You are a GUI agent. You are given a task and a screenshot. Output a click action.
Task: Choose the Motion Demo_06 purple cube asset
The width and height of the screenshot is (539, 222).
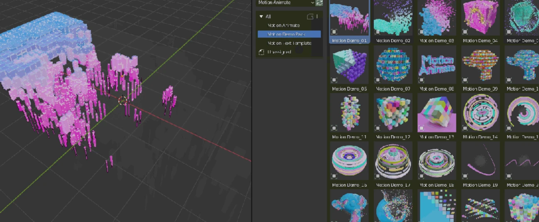[x=349, y=66]
